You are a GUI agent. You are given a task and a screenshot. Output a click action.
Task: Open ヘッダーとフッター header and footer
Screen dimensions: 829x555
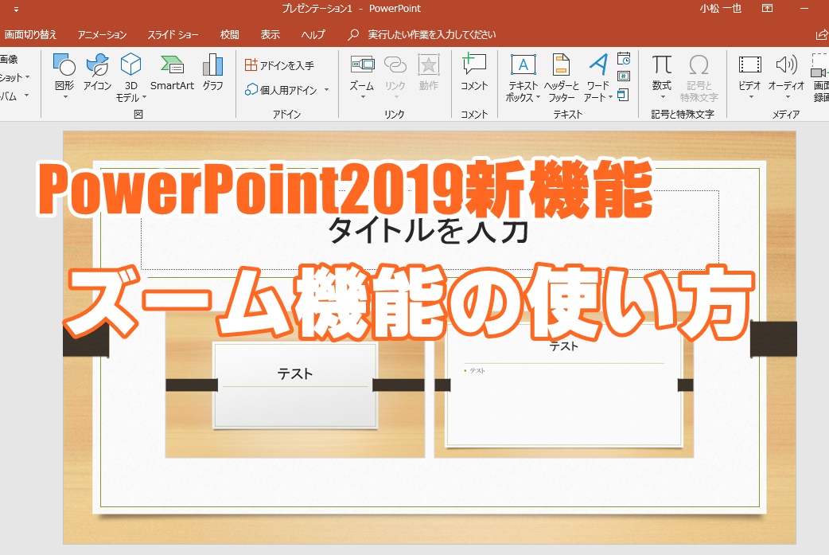(561, 77)
